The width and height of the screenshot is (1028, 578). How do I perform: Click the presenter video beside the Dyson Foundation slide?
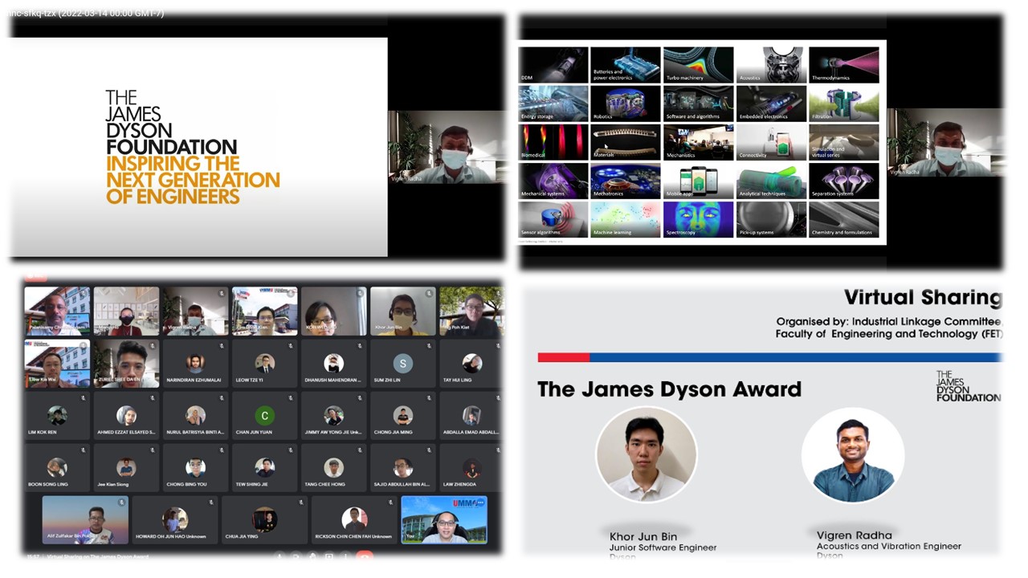point(447,147)
